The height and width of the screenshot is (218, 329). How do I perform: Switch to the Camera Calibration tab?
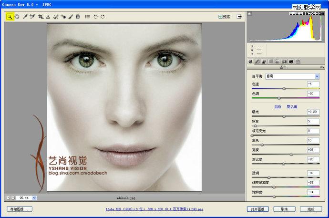tap(291, 62)
